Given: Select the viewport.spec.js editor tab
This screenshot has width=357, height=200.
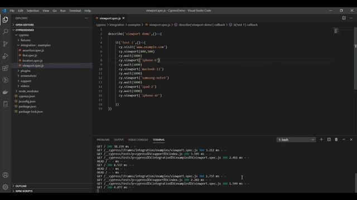Looking at the screenshot, I should click(x=110, y=18).
